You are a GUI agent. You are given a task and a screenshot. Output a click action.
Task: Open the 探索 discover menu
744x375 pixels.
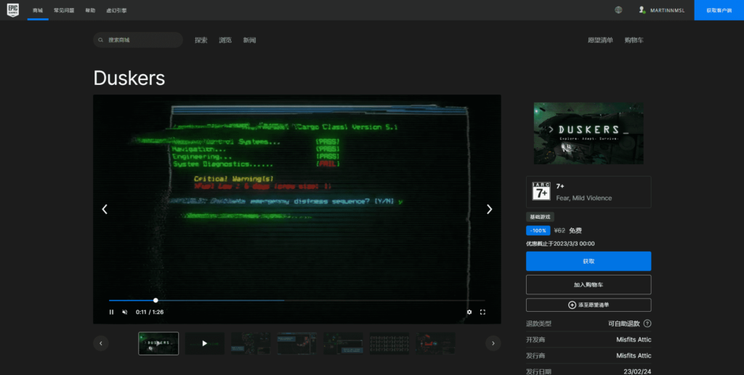click(201, 40)
